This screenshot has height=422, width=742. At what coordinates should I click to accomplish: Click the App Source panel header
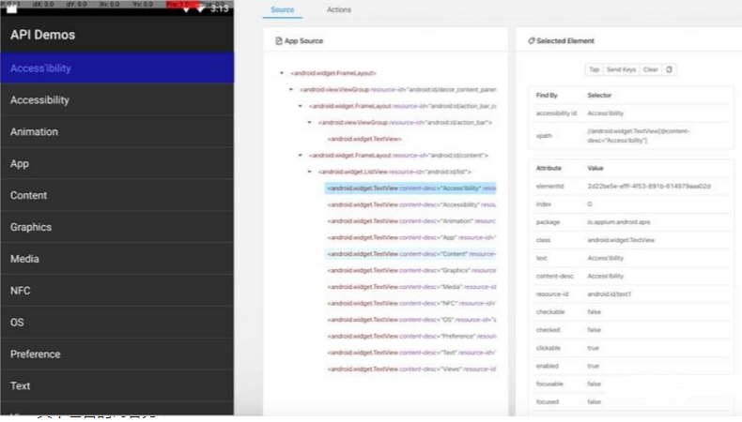(299, 40)
